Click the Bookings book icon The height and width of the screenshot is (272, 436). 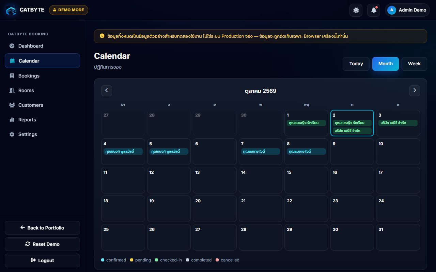(12, 76)
